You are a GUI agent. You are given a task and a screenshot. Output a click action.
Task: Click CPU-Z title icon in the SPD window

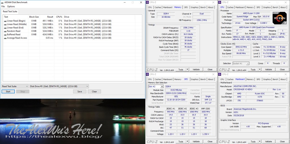coord(148,74)
